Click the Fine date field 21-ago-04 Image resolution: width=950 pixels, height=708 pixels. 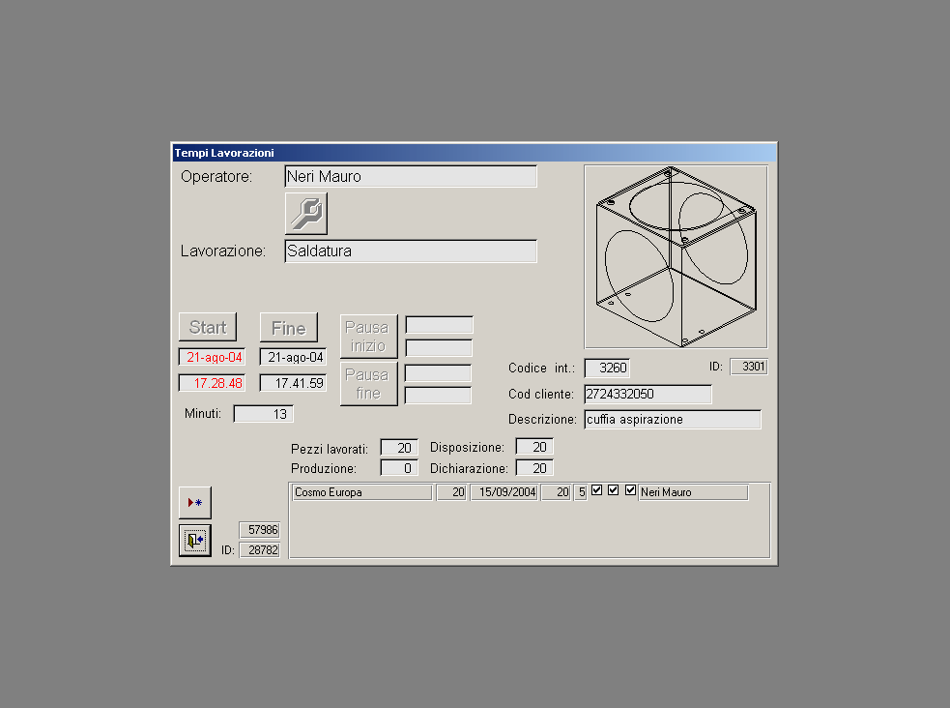(293, 357)
